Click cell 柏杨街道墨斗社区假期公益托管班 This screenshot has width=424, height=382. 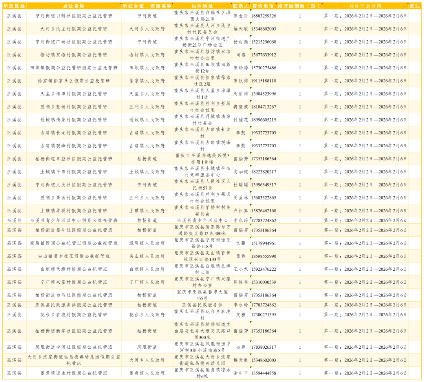(x=74, y=230)
